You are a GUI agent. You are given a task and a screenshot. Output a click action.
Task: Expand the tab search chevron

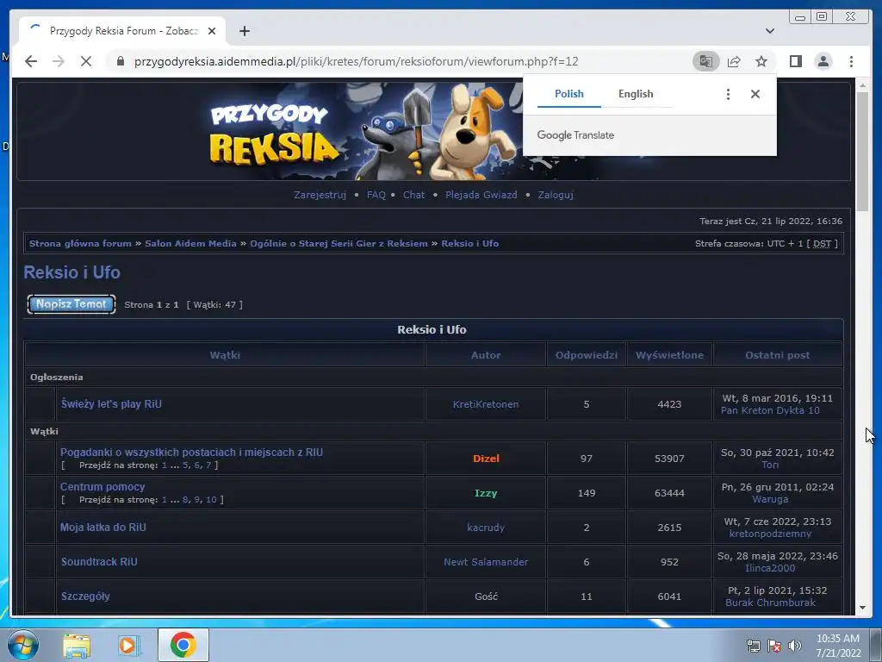pos(769,31)
